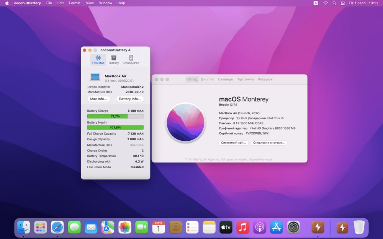Select the Сховище tab
Screen dimensions: 383x239
tap(225, 79)
